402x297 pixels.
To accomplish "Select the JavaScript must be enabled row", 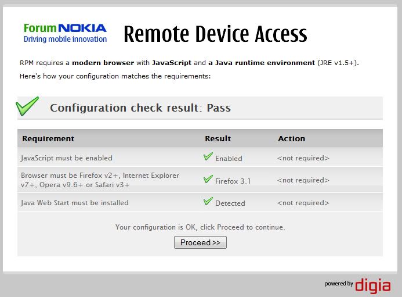I will (x=200, y=158).
